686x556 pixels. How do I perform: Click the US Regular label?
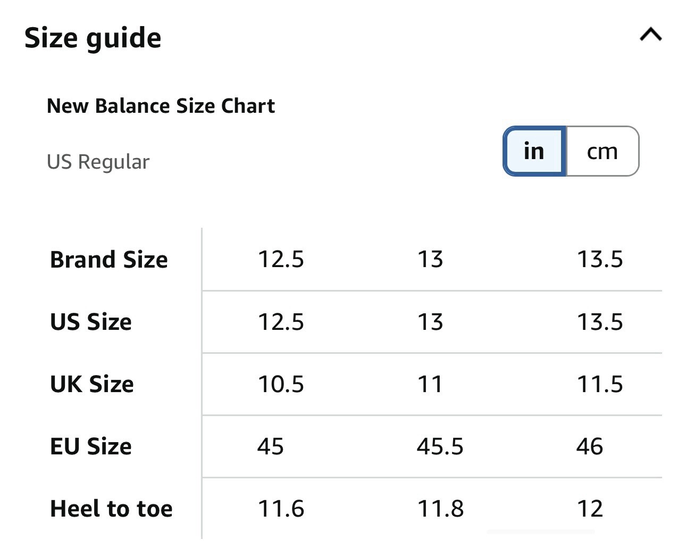[98, 162]
